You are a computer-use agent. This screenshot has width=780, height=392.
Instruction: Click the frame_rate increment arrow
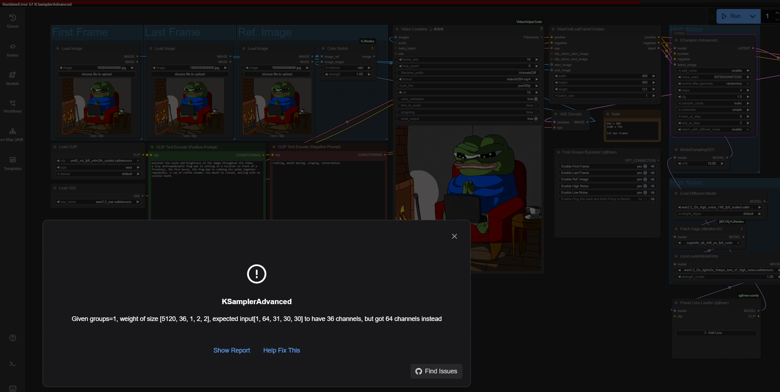click(x=537, y=60)
